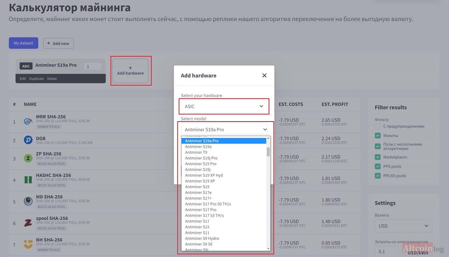Screen dimensions: 449x257
Task: Uncheck the PPLNS pools checkbox
Action: coord(378,176)
